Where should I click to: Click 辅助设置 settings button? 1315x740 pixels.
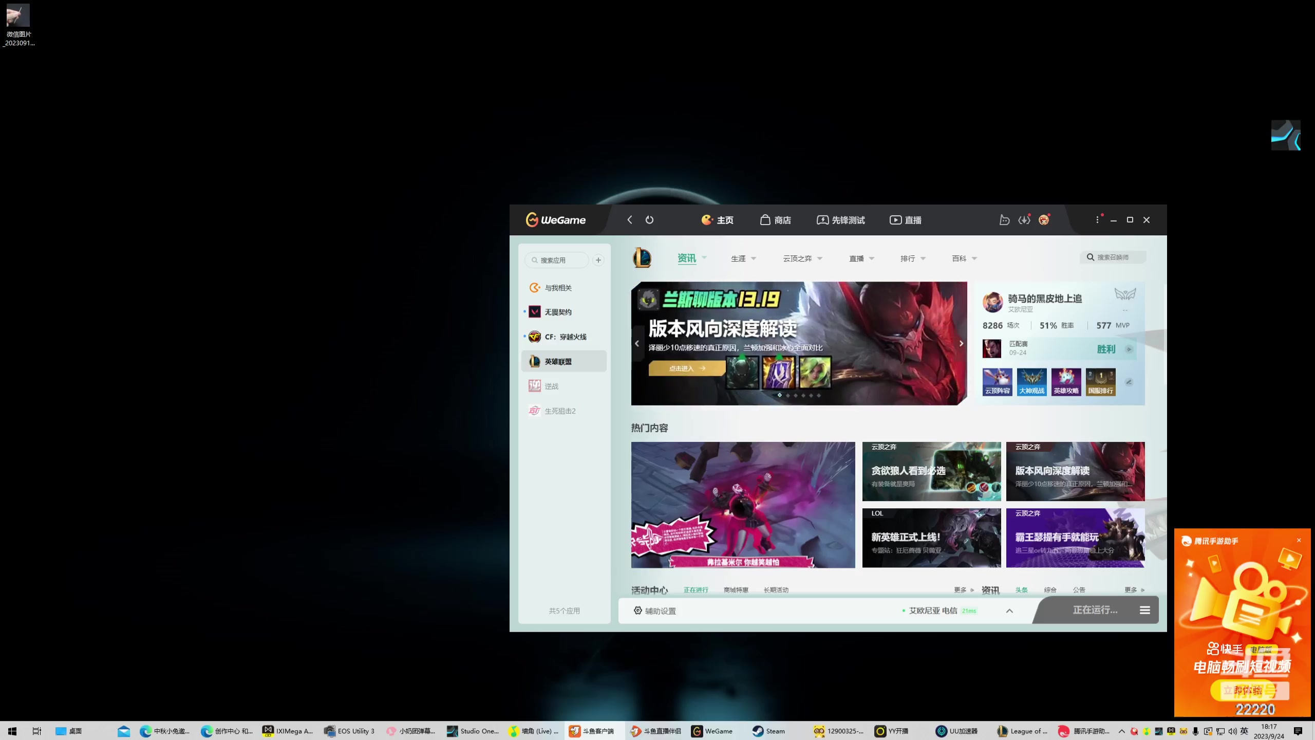point(655,610)
